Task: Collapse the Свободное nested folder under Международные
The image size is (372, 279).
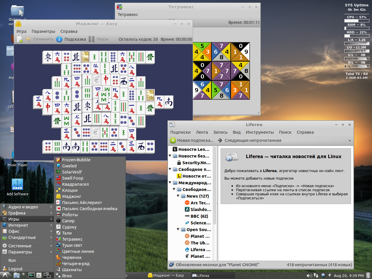Action: click(x=174, y=189)
